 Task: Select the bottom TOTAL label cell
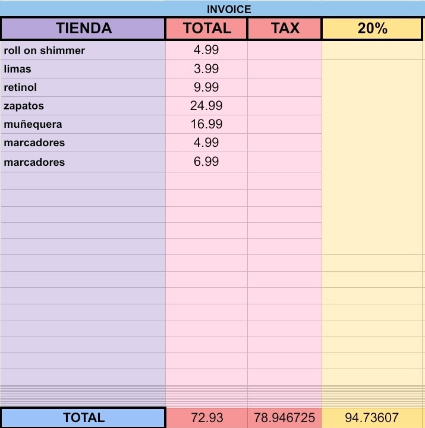click(x=83, y=418)
